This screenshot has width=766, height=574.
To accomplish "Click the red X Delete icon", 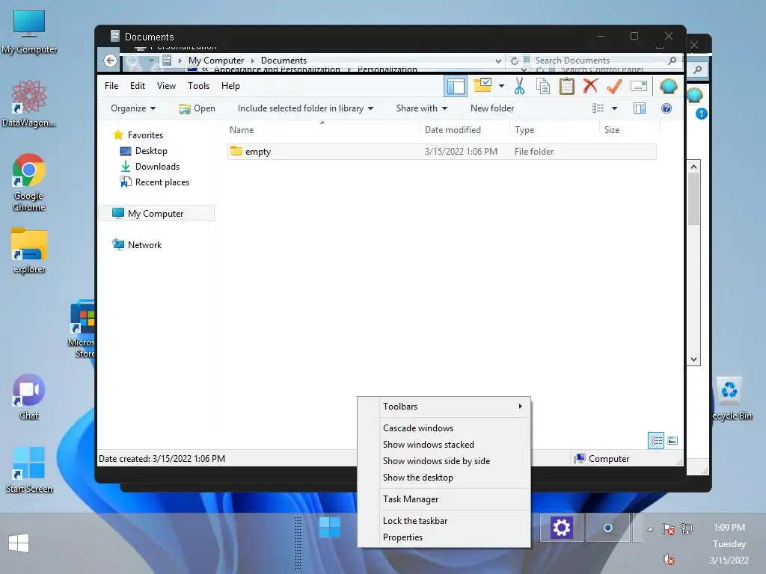I will coord(590,86).
